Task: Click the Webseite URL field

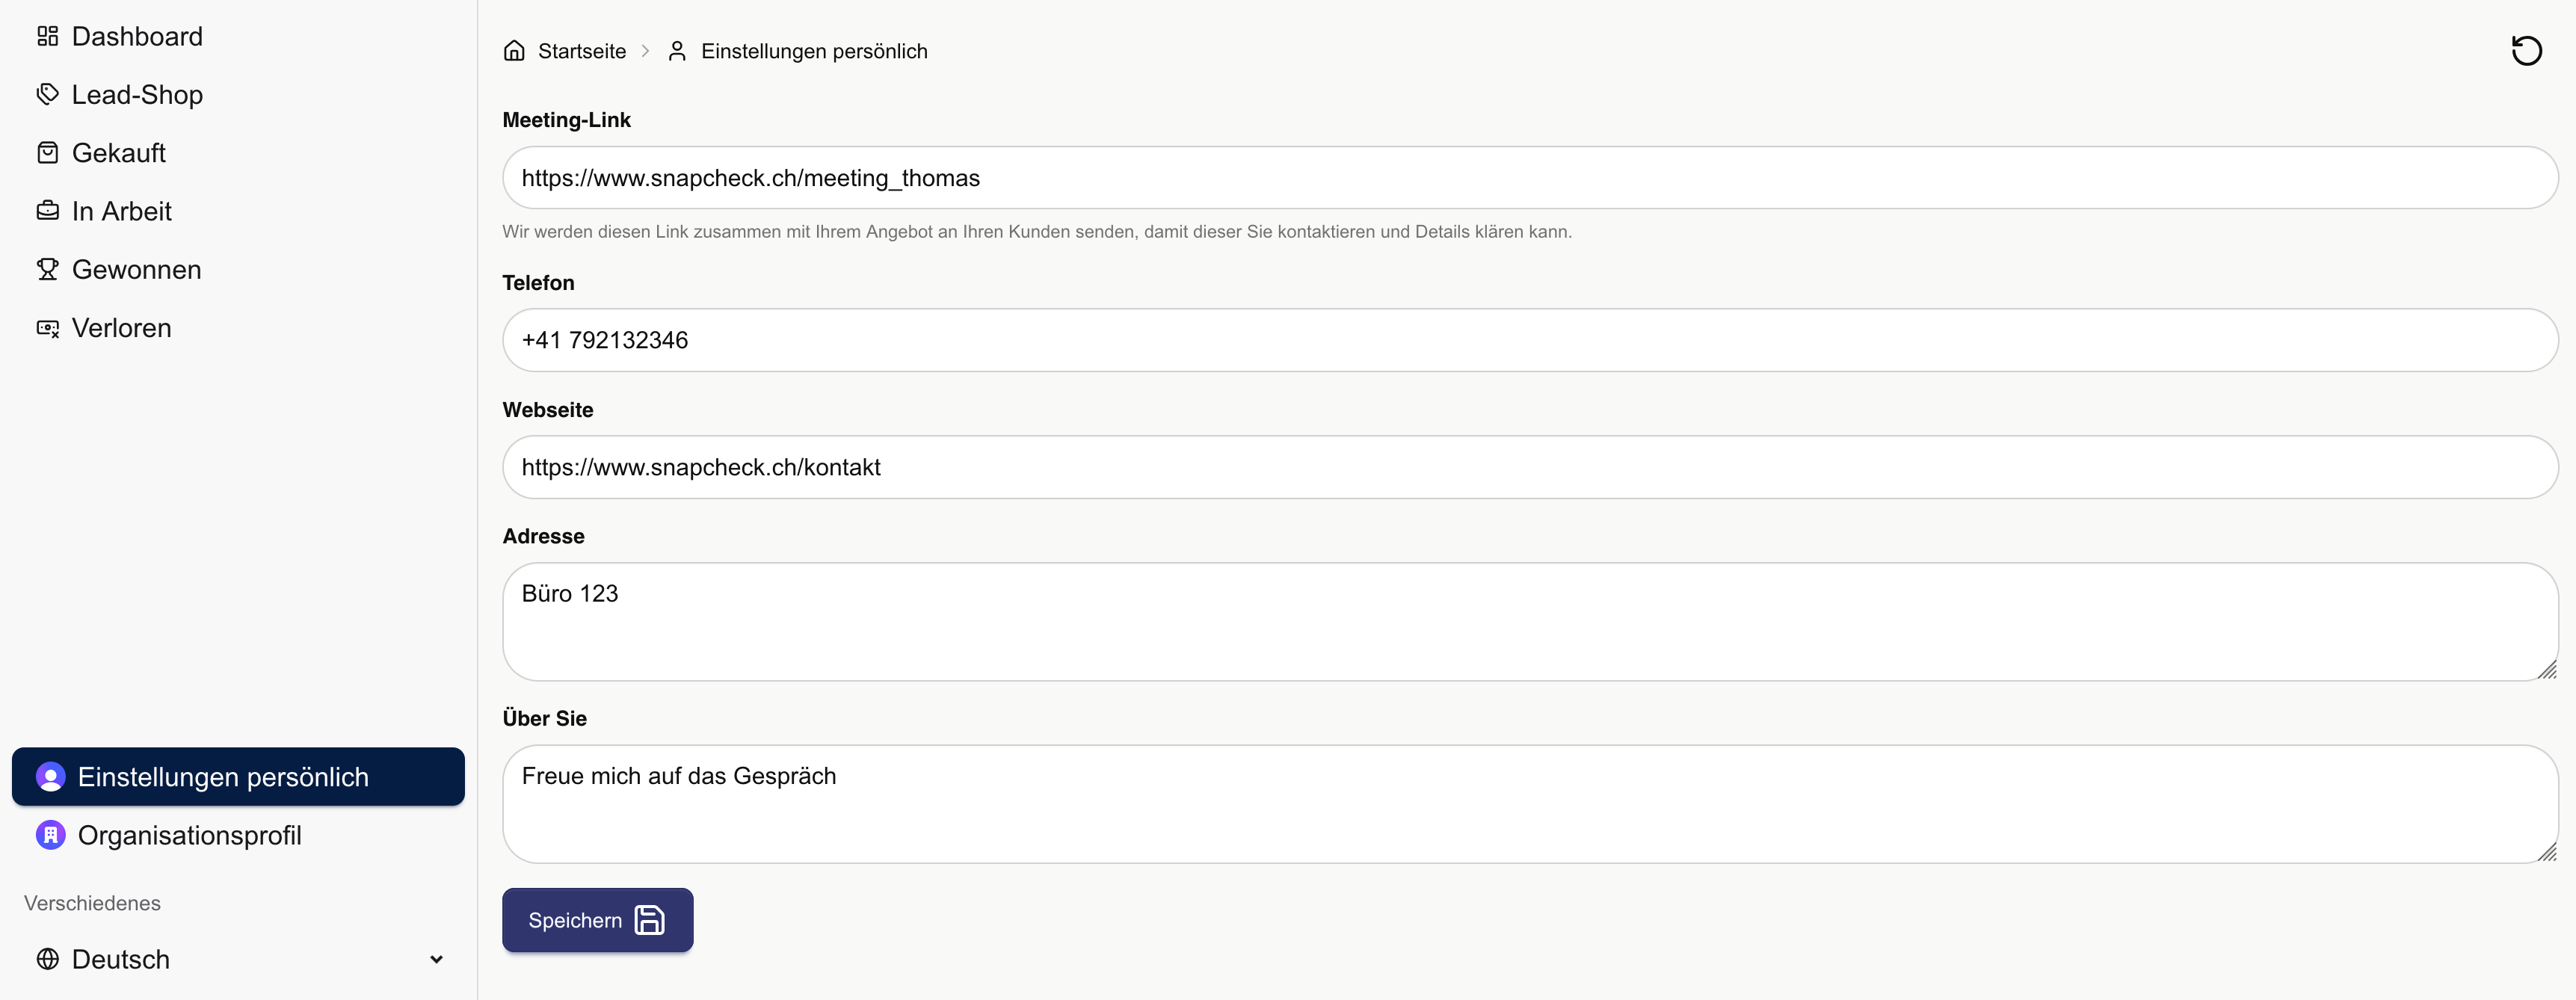Action: coord(1529,467)
